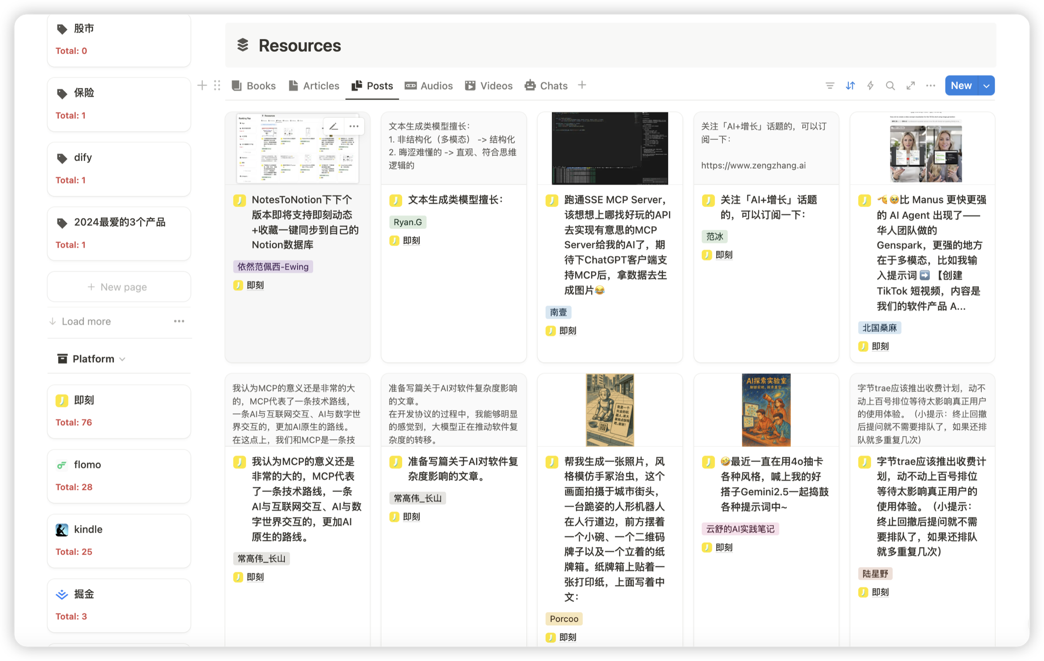The image size is (1044, 661).
Task: Add a new view with plus
Action: (x=582, y=85)
